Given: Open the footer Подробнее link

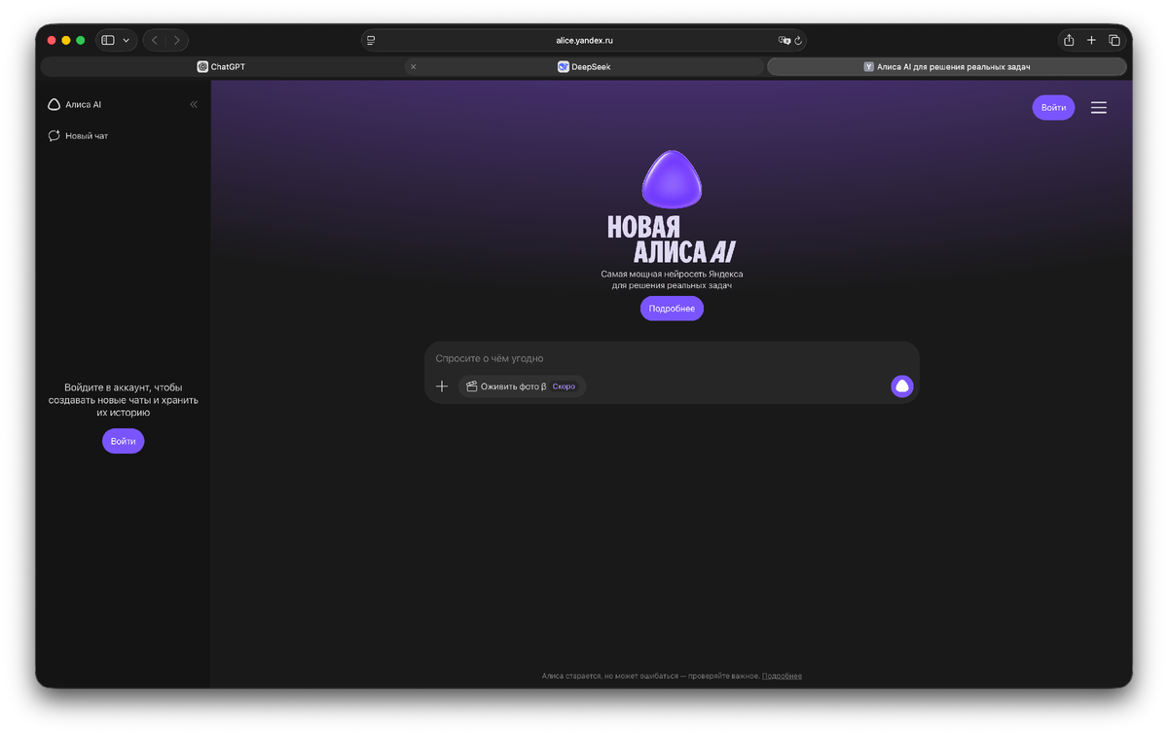Looking at the screenshot, I should 782,676.
